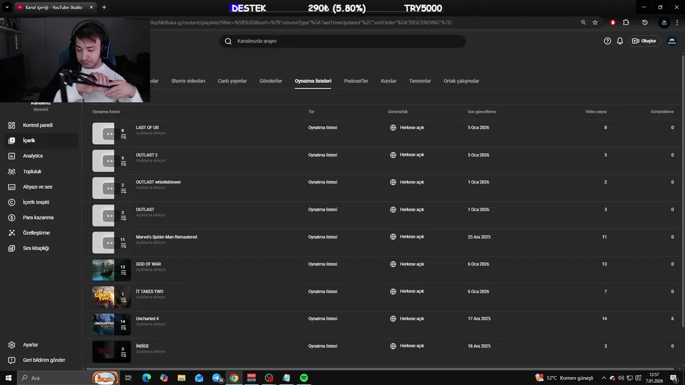Switch to Tanıtımlar tab

[420, 81]
